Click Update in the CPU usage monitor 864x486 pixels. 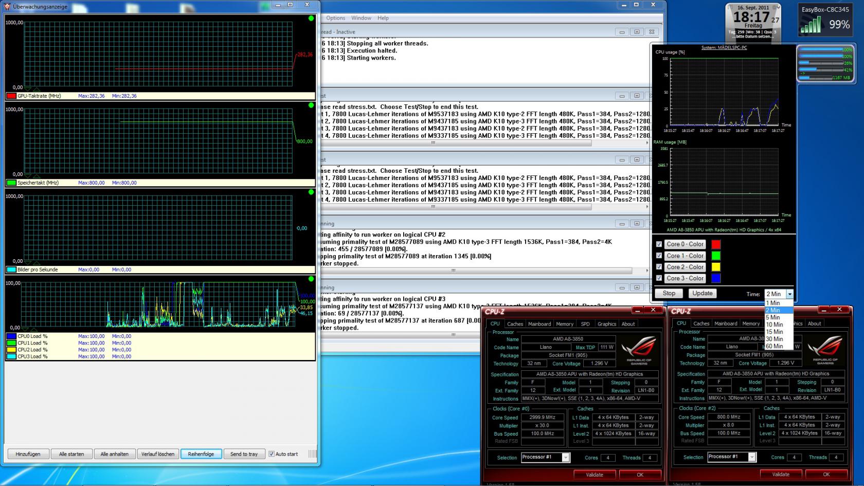coord(703,294)
